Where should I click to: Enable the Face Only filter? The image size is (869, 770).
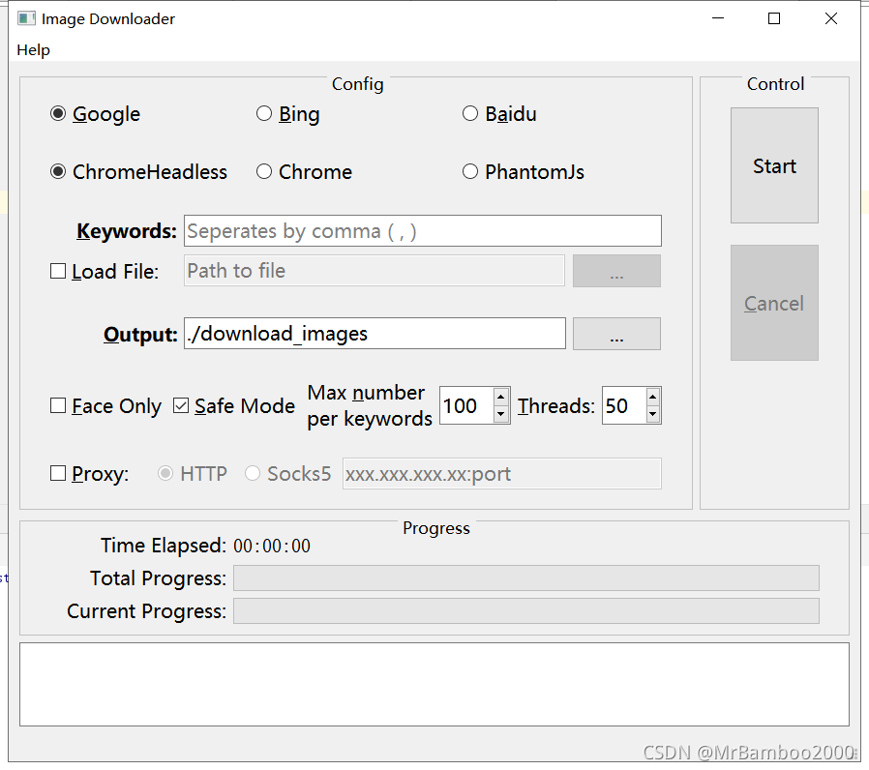point(57,405)
